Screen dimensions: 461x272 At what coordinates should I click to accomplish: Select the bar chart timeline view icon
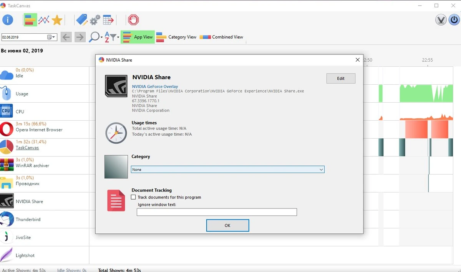[30, 20]
